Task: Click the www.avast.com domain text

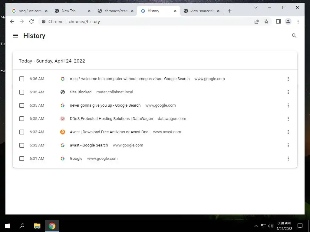Action: [x=167, y=132]
